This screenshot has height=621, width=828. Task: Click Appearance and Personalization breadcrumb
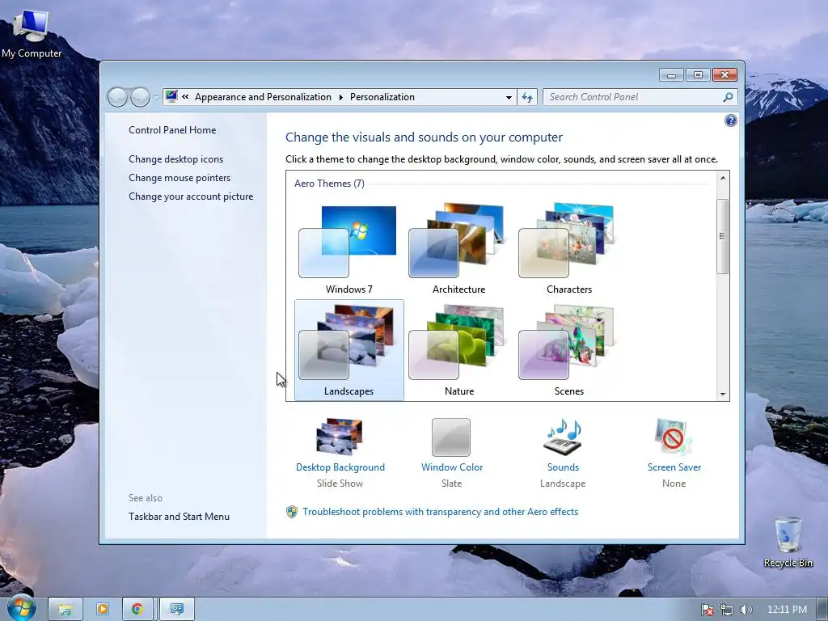(x=263, y=97)
